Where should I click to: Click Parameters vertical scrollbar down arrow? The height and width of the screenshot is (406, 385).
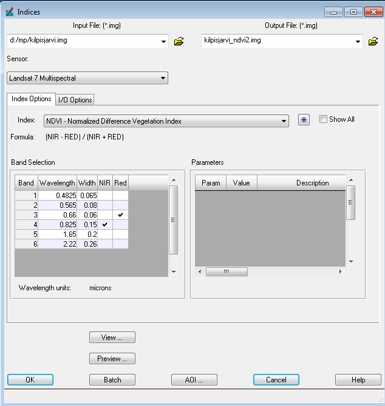tap(351, 262)
